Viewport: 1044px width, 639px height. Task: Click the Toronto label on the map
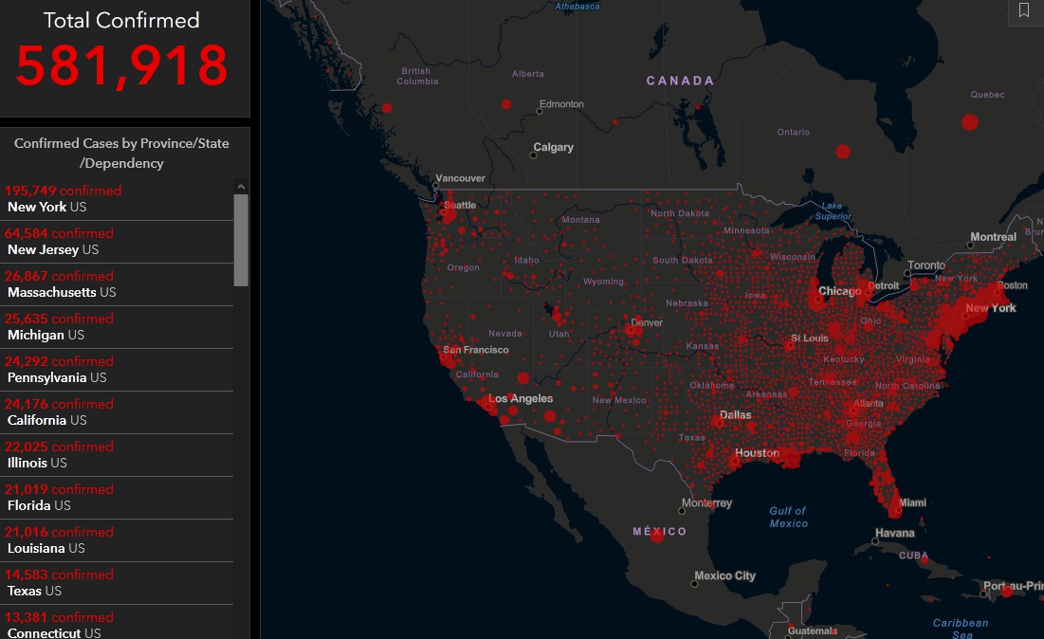pyautogui.click(x=926, y=265)
